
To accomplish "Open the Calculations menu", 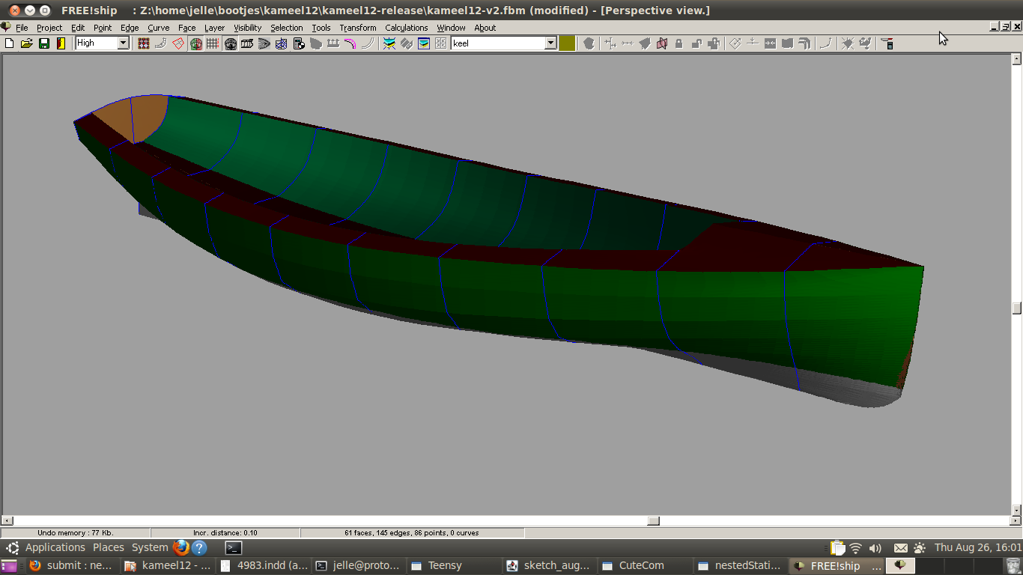I will pyautogui.click(x=407, y=28).
